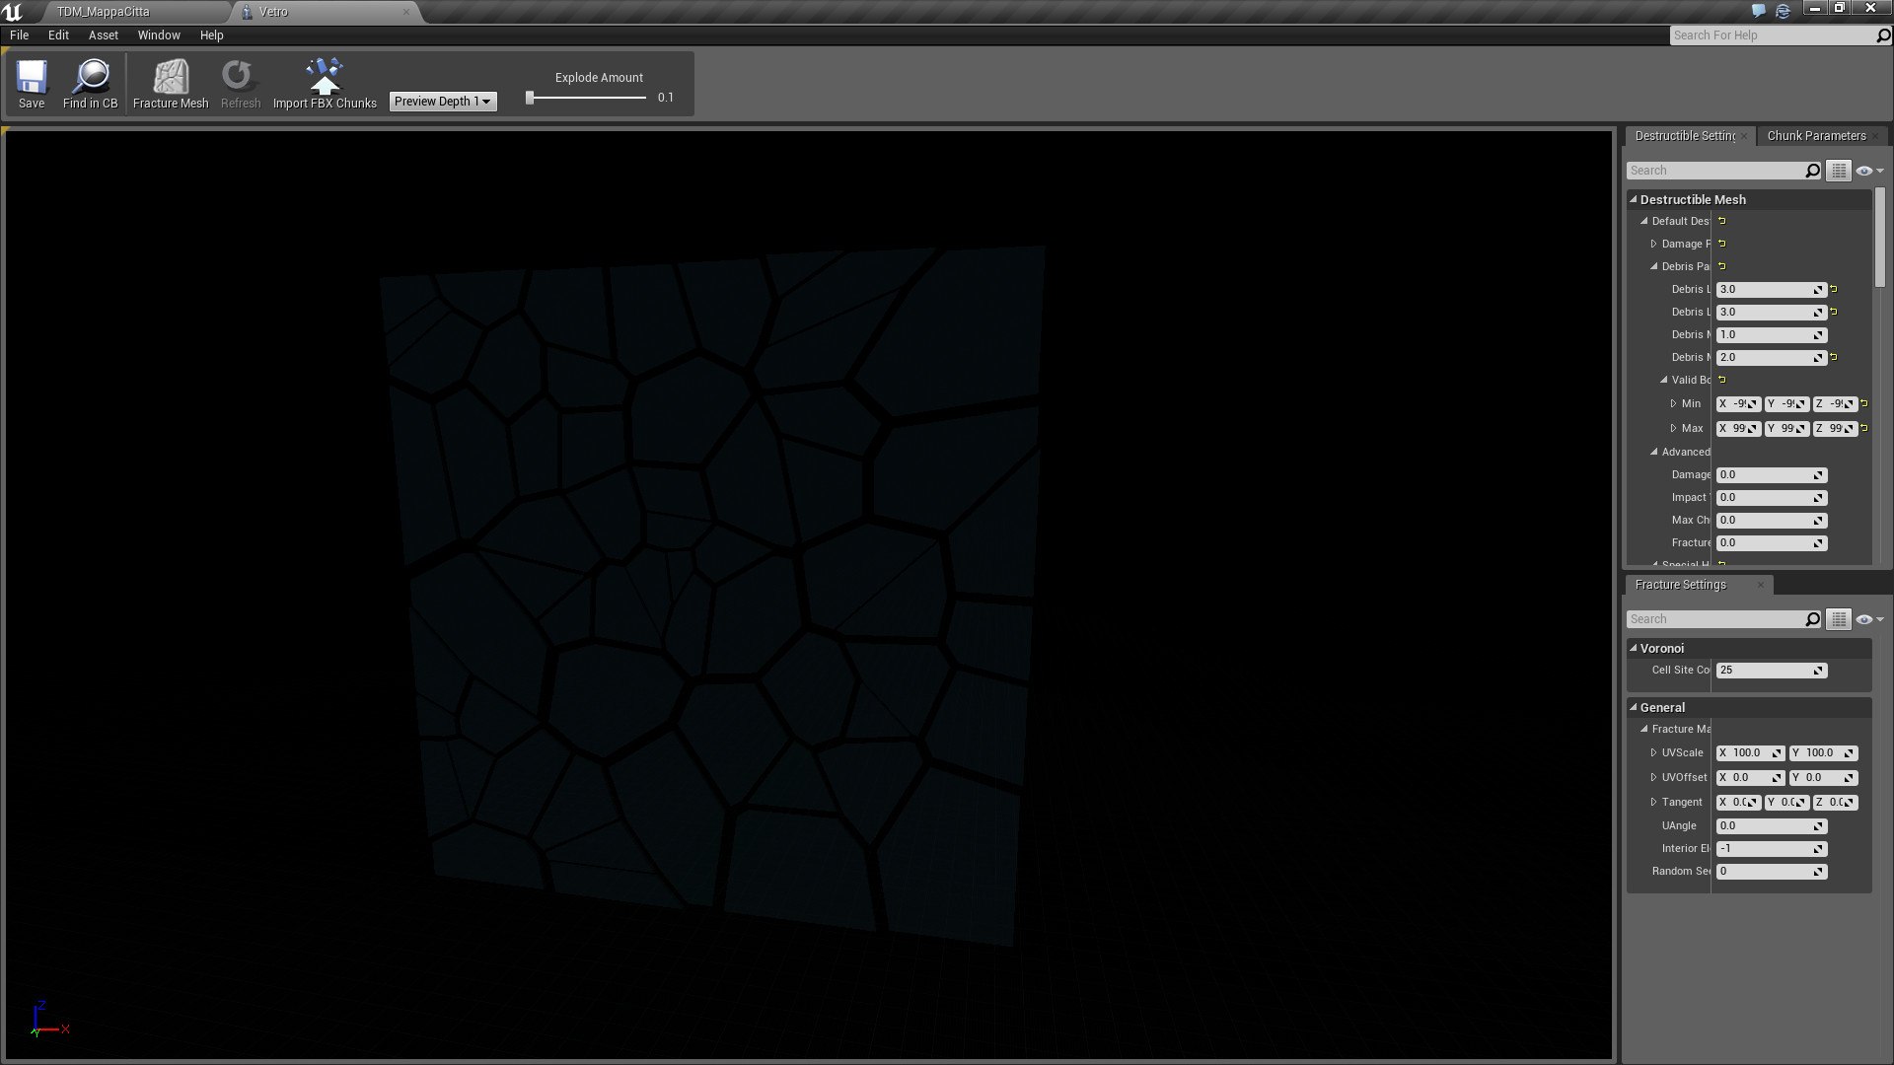The width and height of the screenshot is (1894, 1065).
Task: Expand the Damage P section
Action: point(1654,244)
